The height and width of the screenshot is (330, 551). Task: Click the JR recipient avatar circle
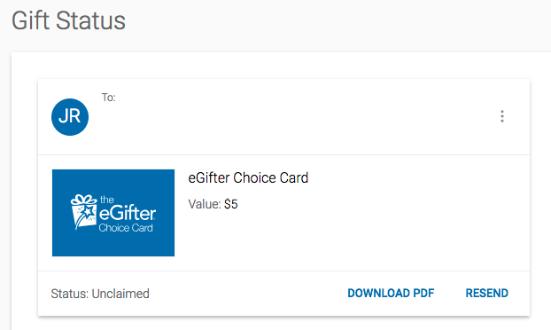70,117
